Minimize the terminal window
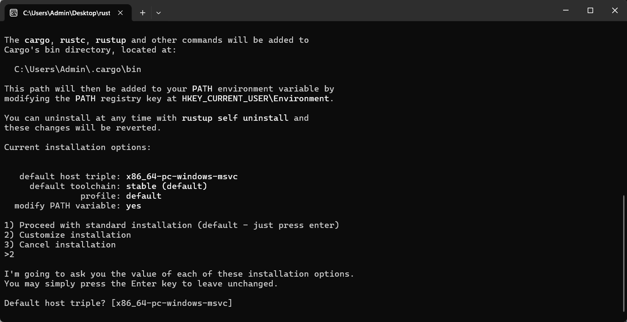Viewport: 627px width, 322px height. pos(566,11)
